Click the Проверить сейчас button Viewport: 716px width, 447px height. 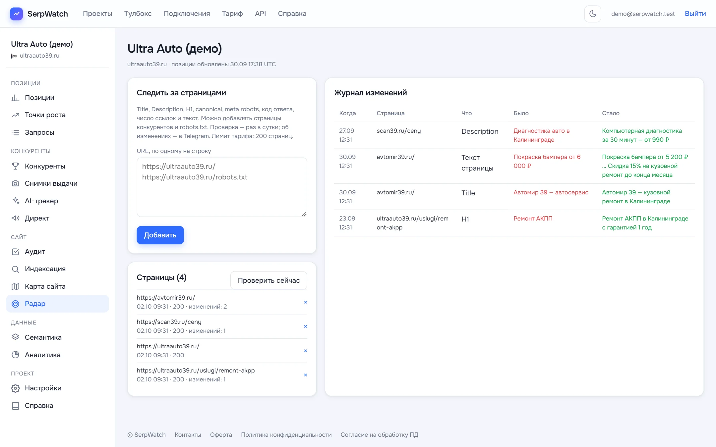tap(268, 280)
